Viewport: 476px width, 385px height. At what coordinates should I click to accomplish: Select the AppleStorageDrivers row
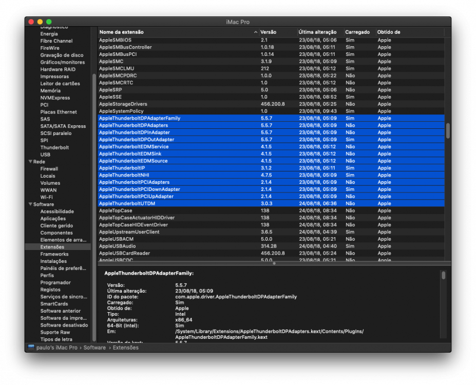coord(271,104)
